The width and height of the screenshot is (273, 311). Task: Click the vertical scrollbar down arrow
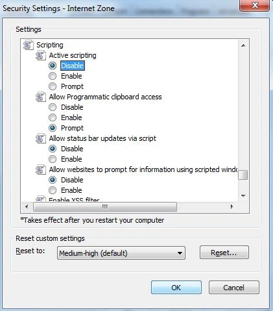click(x=243, y=196)
